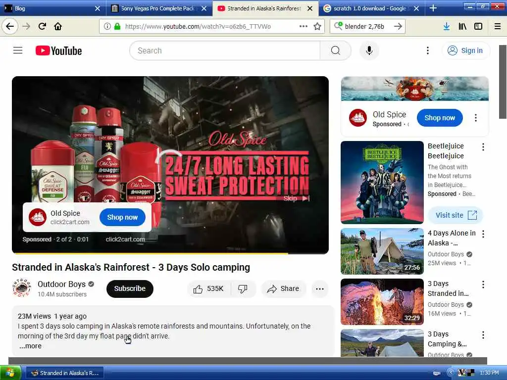
Task: Close the Sony Vegas Pro tab
Action: 203,8
